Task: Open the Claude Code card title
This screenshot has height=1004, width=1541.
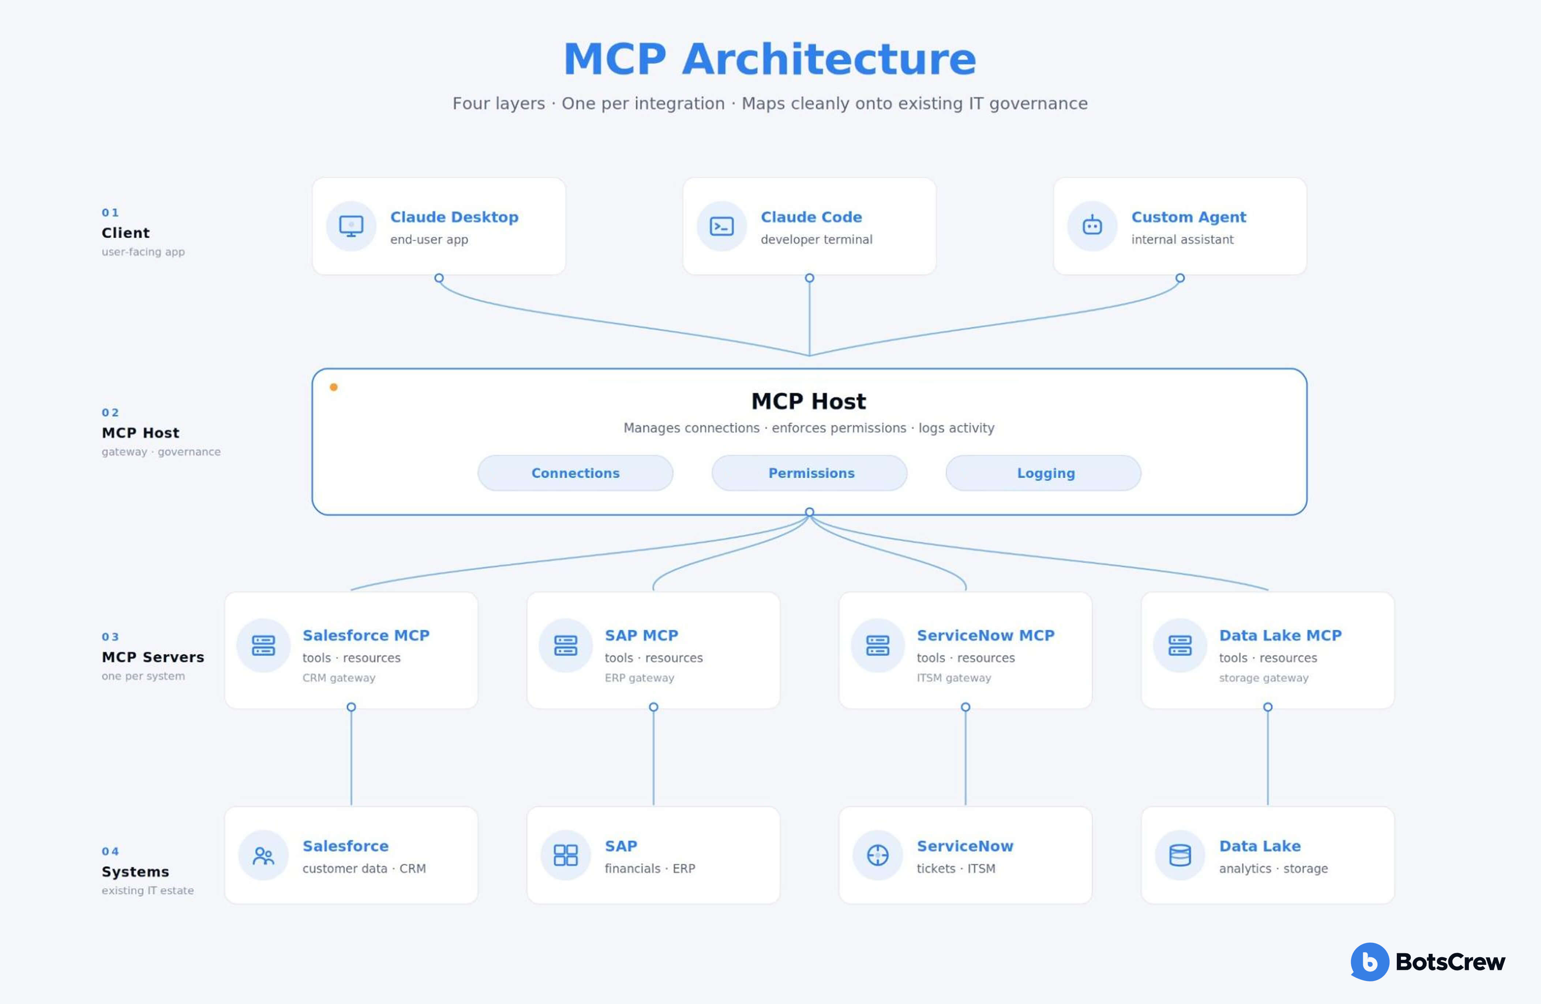Action: click(x=811, y=217)
